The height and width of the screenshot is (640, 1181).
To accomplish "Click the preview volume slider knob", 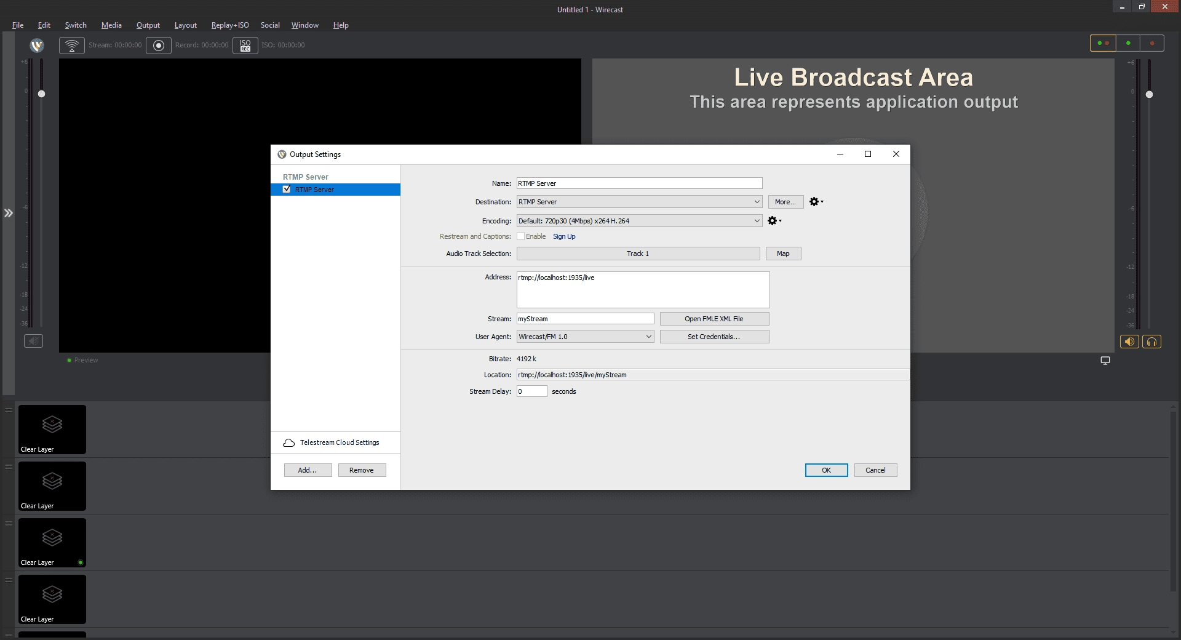I will 41,94.
